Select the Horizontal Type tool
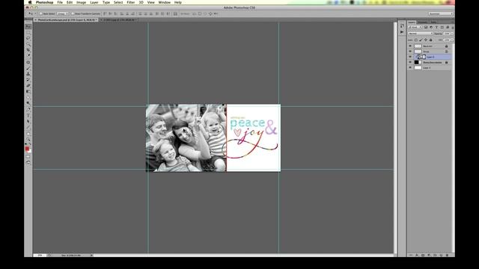The image size is (479, 269). point(28,115)
